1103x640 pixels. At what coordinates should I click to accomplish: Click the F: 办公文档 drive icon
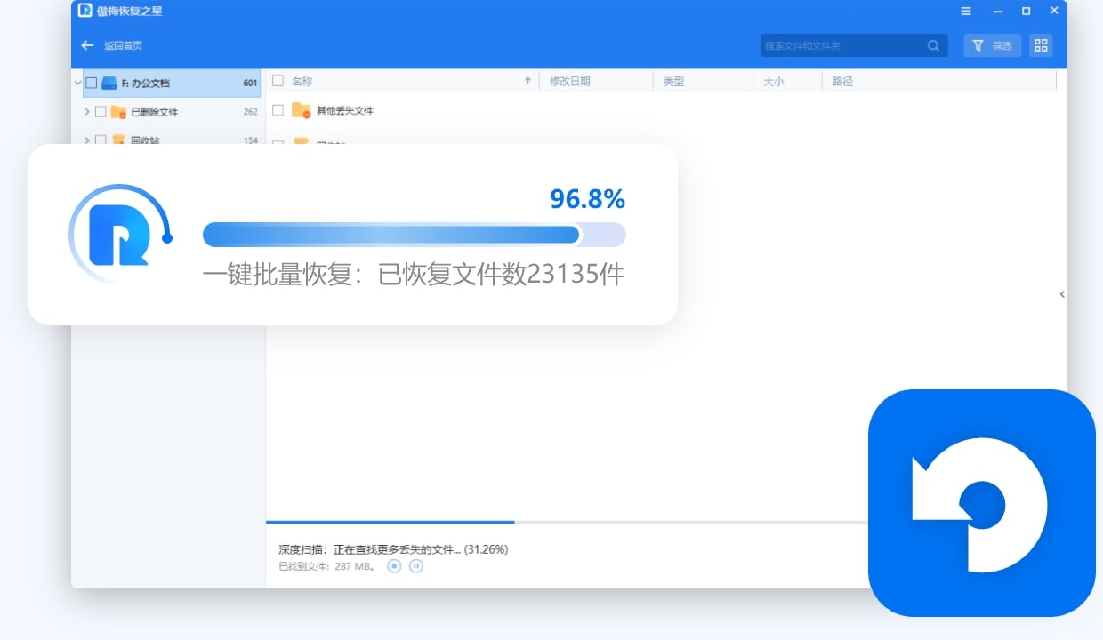[109, 84]
